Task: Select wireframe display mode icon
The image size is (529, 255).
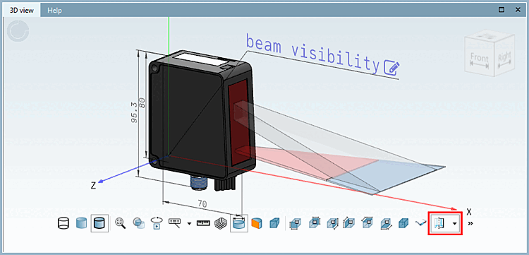Action: pyautogui.click(x=63, y=223)
